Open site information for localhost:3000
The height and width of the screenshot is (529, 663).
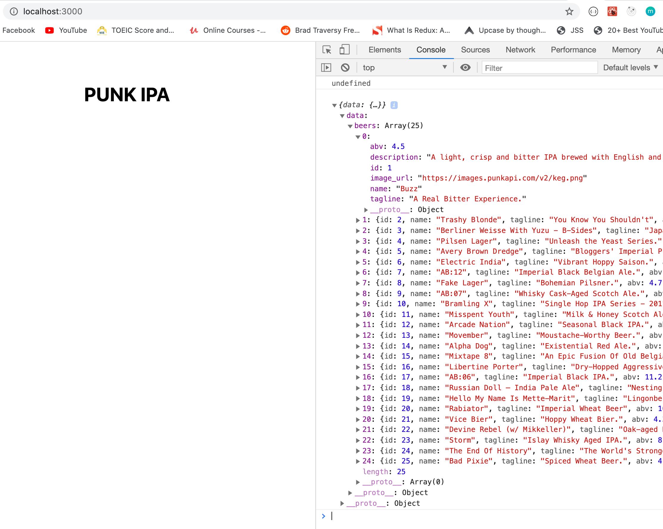[x=13, y=11]
